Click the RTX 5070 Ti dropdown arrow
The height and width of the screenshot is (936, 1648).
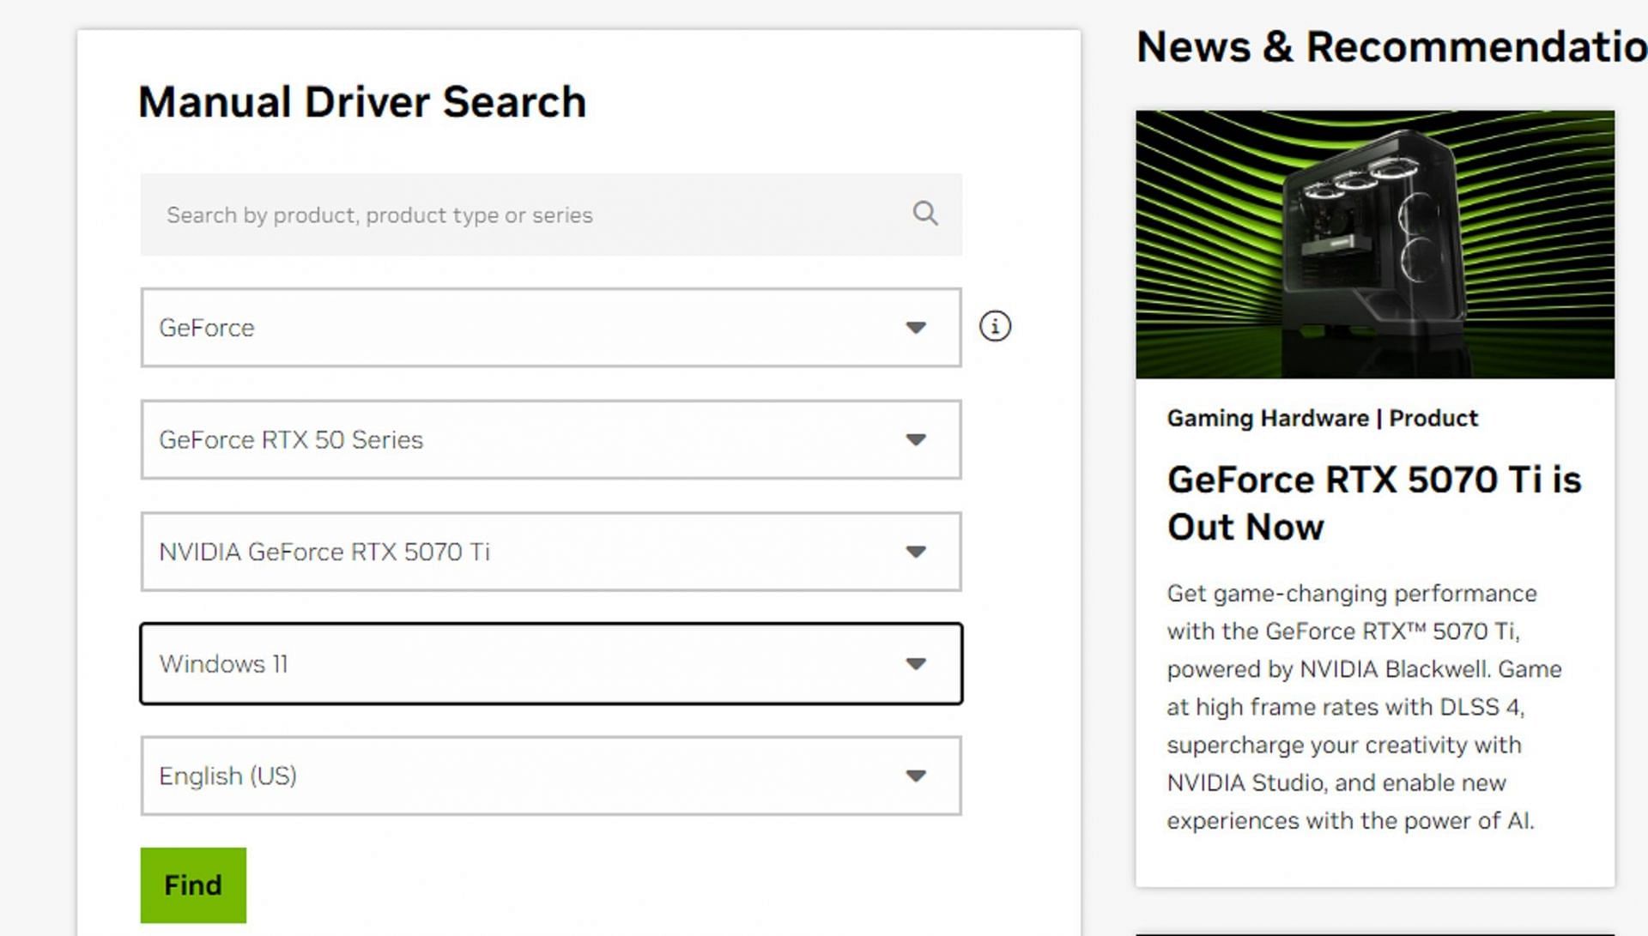916,552
